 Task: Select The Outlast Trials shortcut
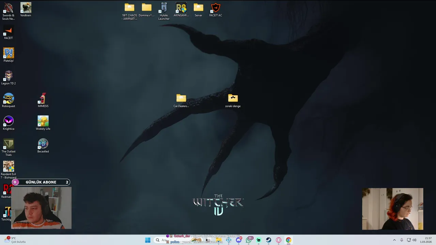tap(9, 148)
